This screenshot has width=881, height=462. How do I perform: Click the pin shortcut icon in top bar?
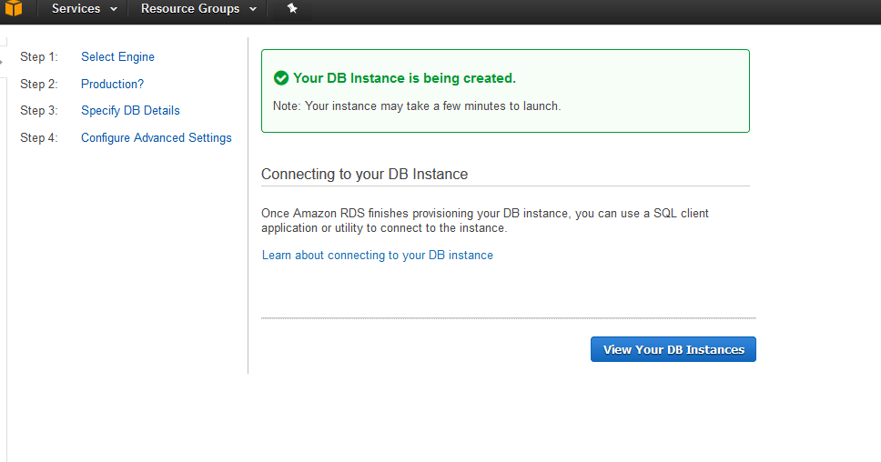point(291,8)
